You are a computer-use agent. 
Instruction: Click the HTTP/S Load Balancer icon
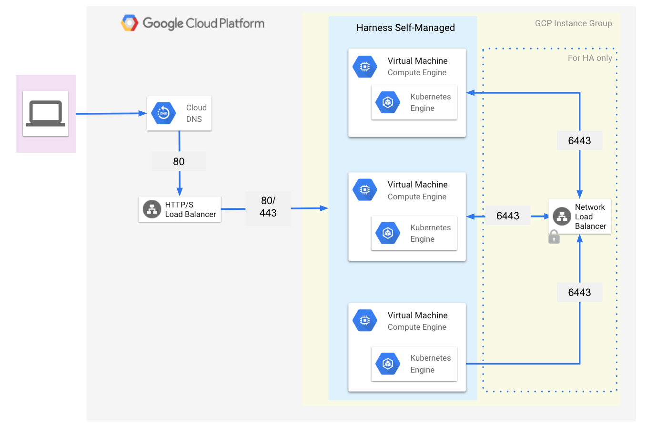(x=152, y=209)
